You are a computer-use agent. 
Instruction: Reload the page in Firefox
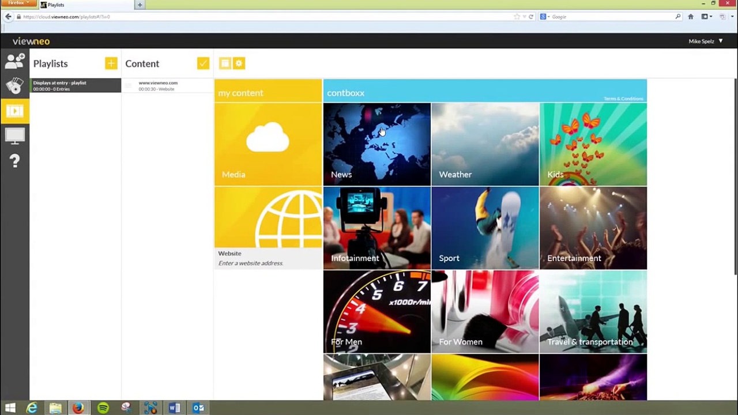tap(531, 17)
